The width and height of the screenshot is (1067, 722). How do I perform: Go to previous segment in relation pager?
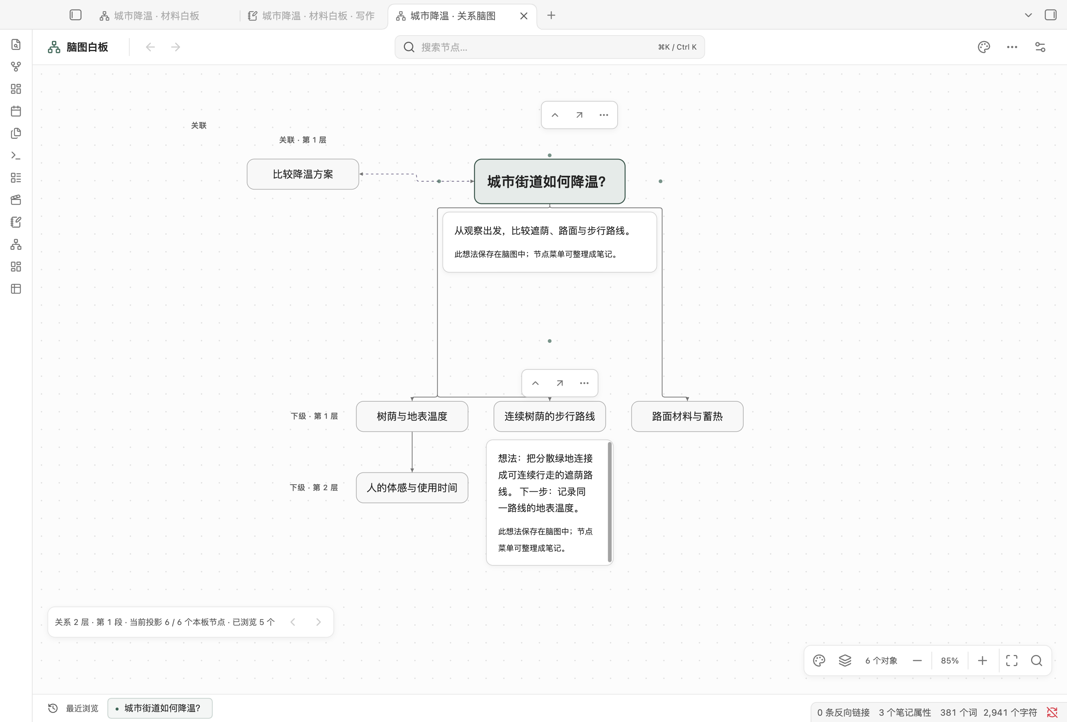pos(293,622)
